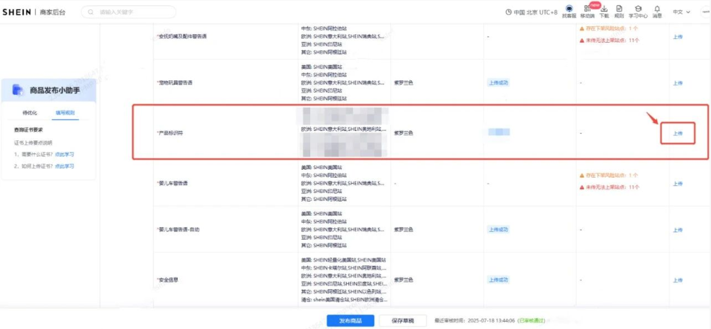Click the 安全信息 label
The height and width of the screenshot is (329, 711).
click(x=167, y=280)
